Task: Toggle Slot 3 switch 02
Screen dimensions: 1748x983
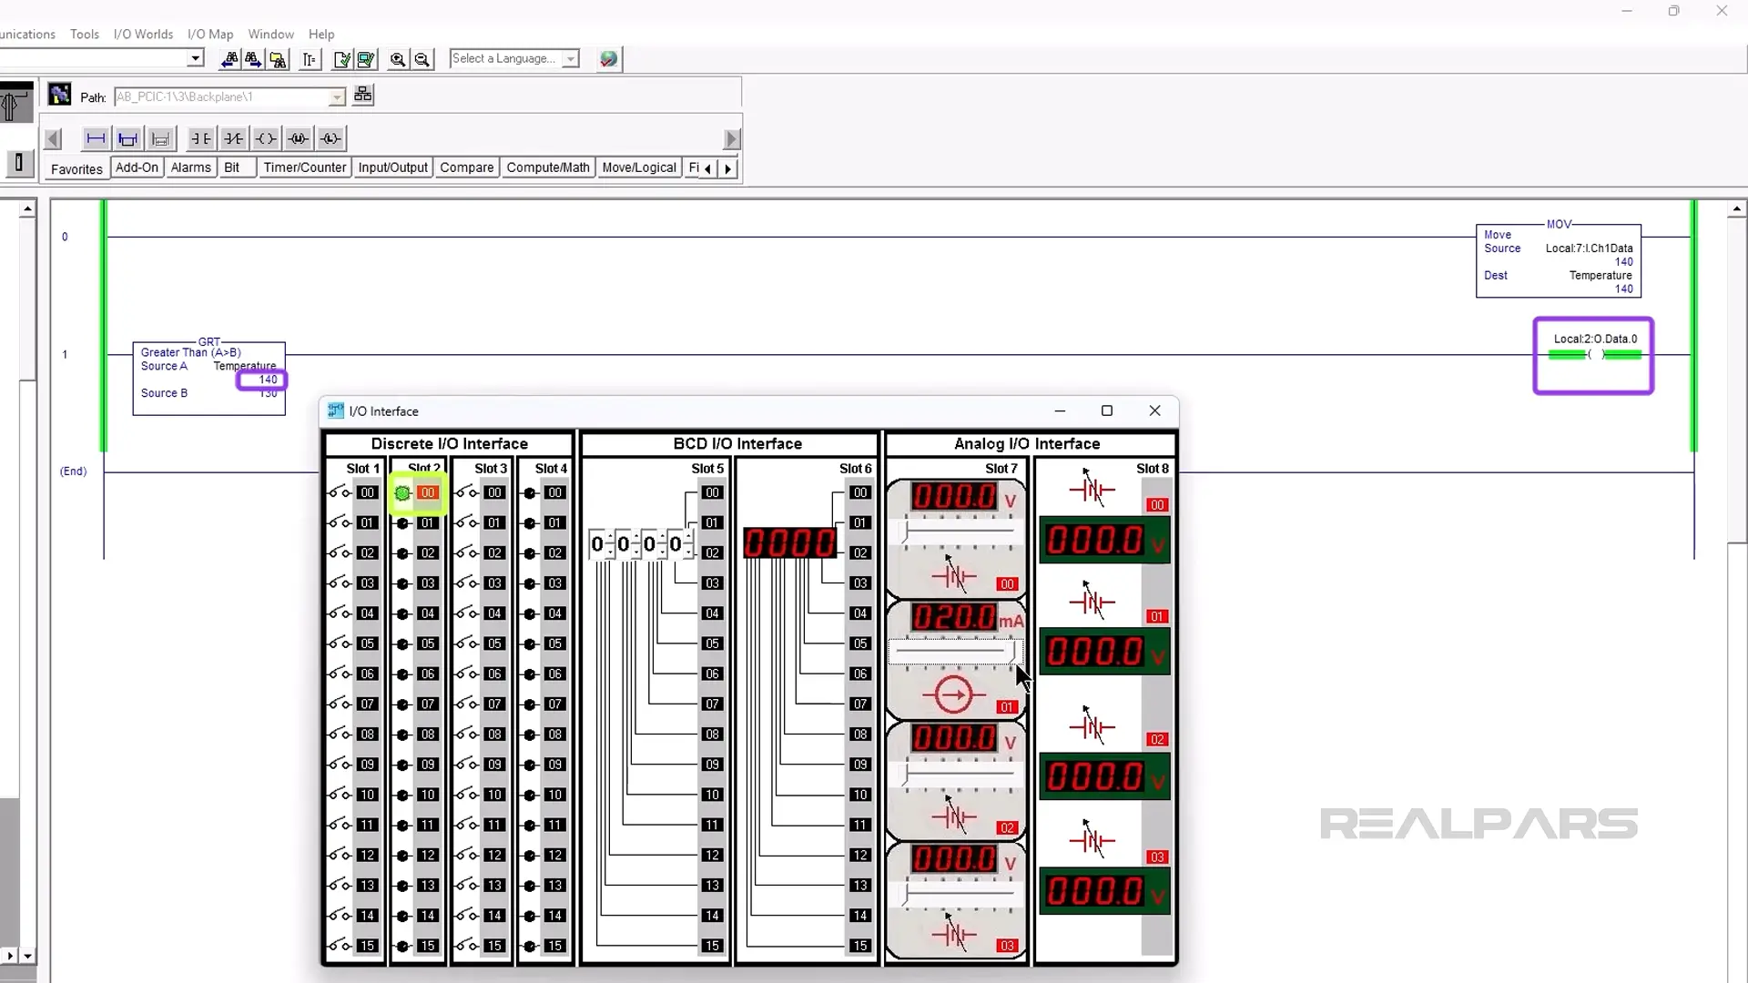Action: (x=467, y=552)
